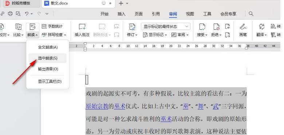This screenshot has width=284, height=135.
Task: Open the 会员专享 ribbon tab
Action: (228, 14)
